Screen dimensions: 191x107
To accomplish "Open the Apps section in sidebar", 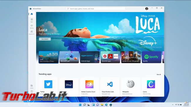I will click(x=32, y=20).
